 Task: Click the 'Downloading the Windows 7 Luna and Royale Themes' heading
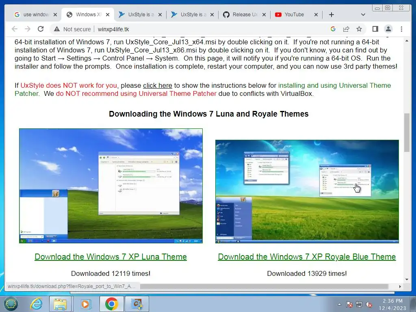tap(208, 114)
